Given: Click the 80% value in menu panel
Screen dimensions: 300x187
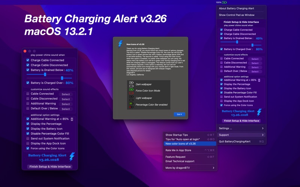Looking at the screenshot, I should [x=259, y=49].
